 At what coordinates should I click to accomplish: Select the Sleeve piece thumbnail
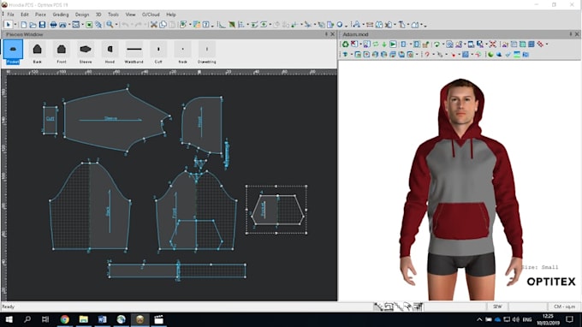pyautogui.click(x=86, y=51)
